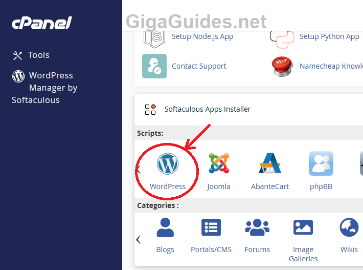This screenshot has height=270, width=363.
Task: Click the Contact Support icon
Action: point(154,66)
